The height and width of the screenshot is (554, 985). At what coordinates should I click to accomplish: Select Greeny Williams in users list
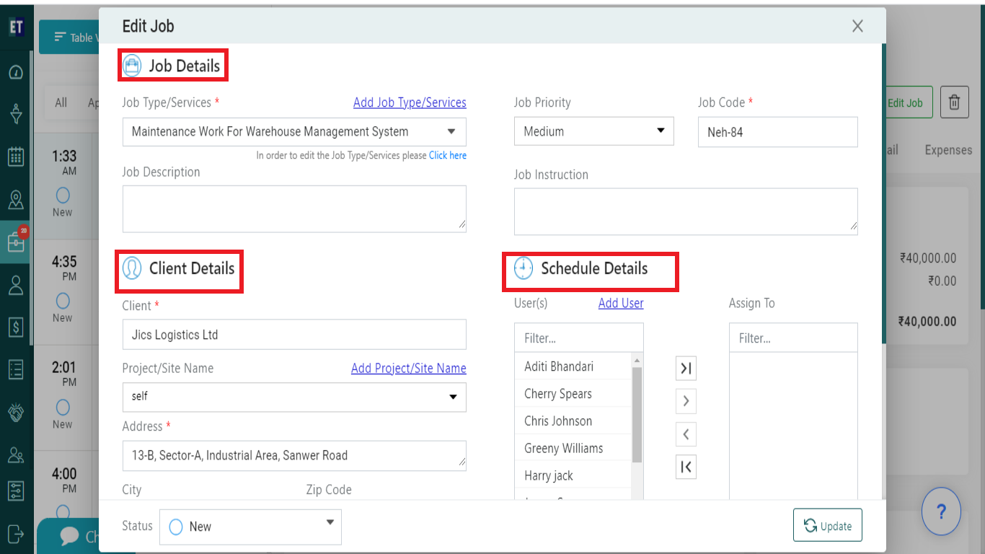(573, 449)
